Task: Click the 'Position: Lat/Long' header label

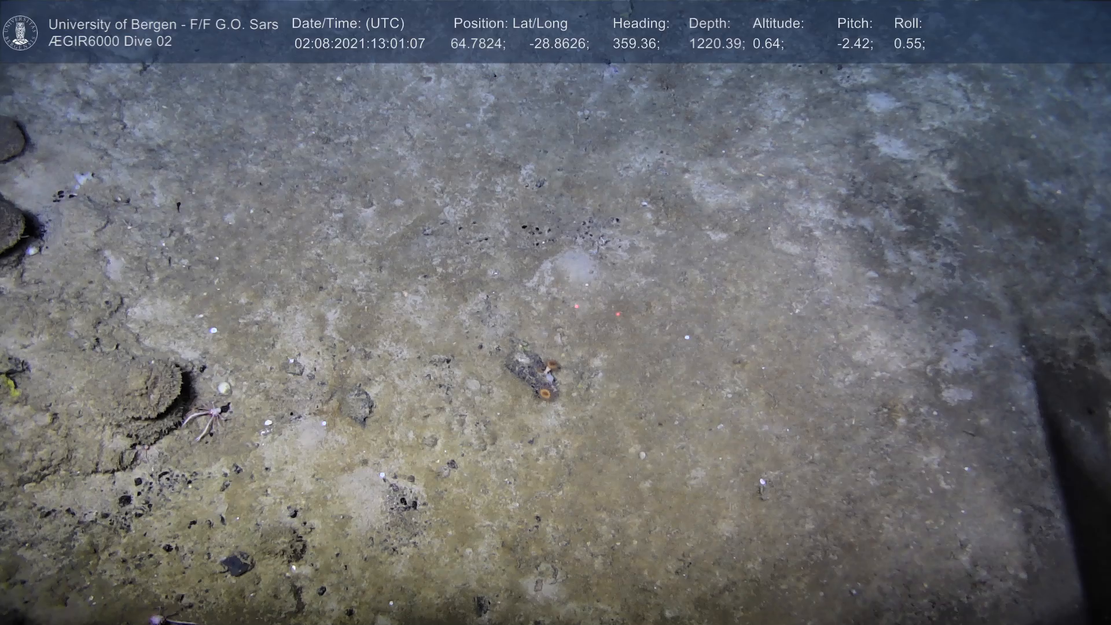Action: pos(510,24)
